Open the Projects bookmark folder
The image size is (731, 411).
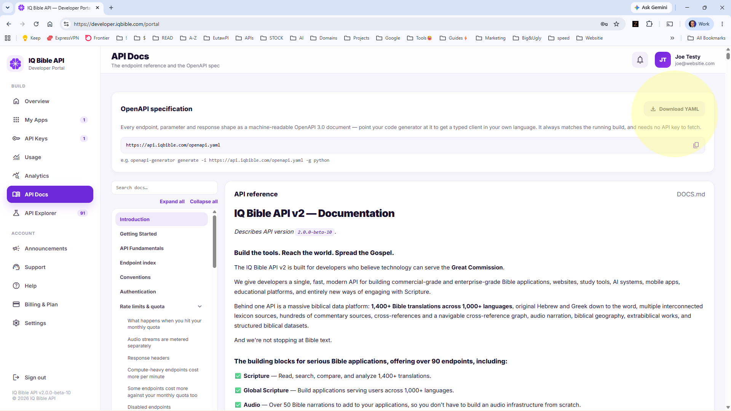tap(356, 38)
